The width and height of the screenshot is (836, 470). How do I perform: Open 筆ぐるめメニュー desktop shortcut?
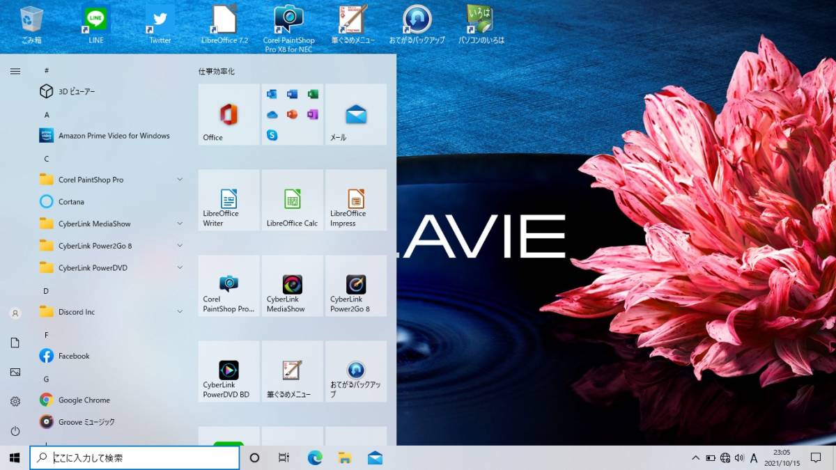[x=353, y=25]
